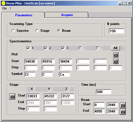Click Stage X End field 2544

(33, 102)
